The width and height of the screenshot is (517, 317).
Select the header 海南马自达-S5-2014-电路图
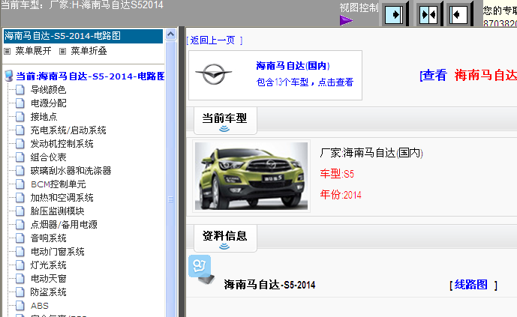pos(83,36)
